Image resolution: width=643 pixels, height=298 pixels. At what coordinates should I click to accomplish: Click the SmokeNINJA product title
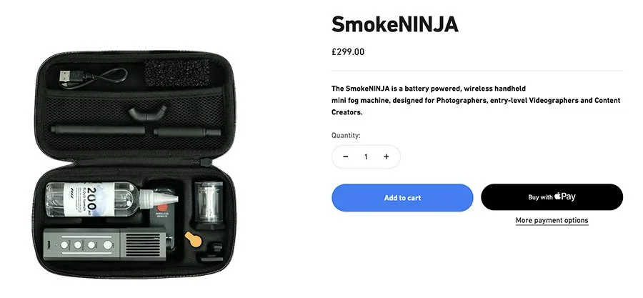pyautogui.click(x=394, y=24)
